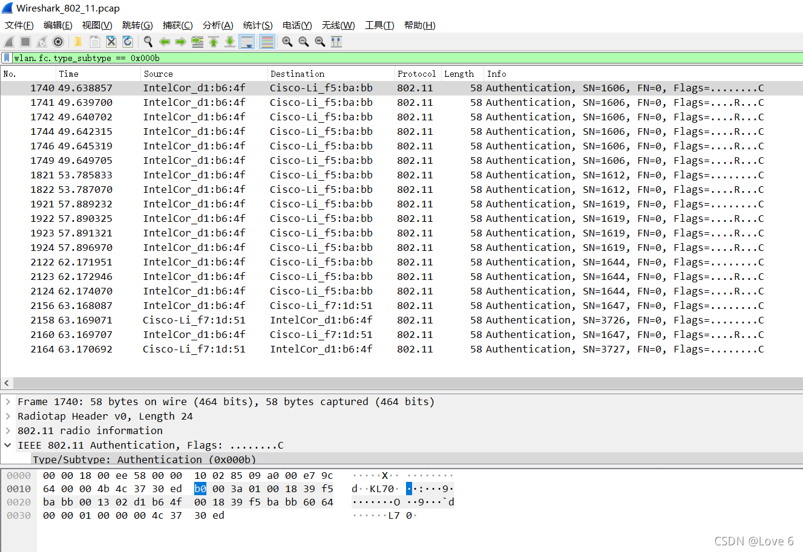Click the stop capture square icon
803x552 pixels.
point(25,42)
